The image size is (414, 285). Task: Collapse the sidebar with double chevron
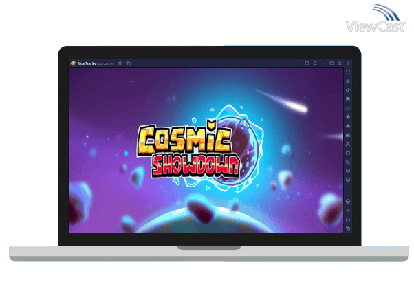(348, 63)
